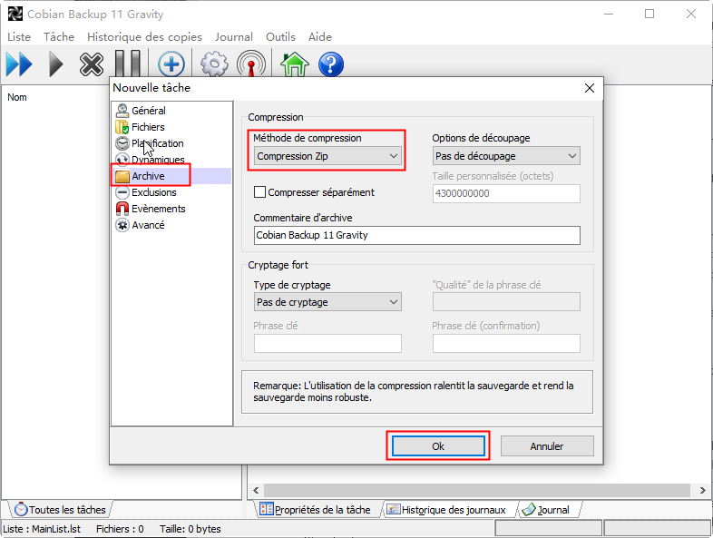Click the Phrase clé input field
The height and width of the screenshot is (538, 713).
pyautogui.click(x=327, y=343)
